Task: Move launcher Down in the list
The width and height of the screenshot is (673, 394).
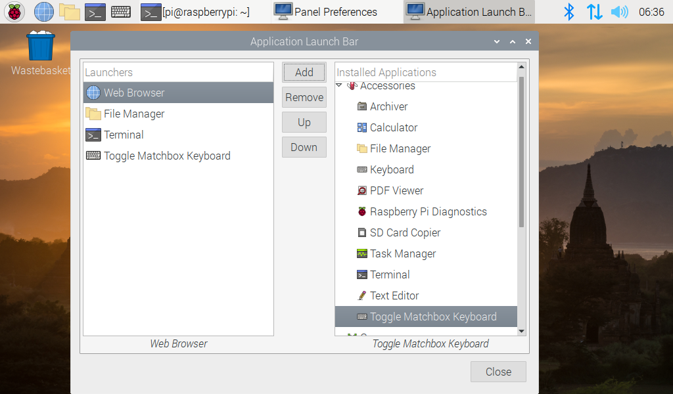Action: coord(304,147)
